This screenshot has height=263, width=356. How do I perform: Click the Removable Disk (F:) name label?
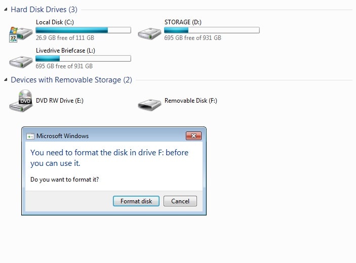191,101
